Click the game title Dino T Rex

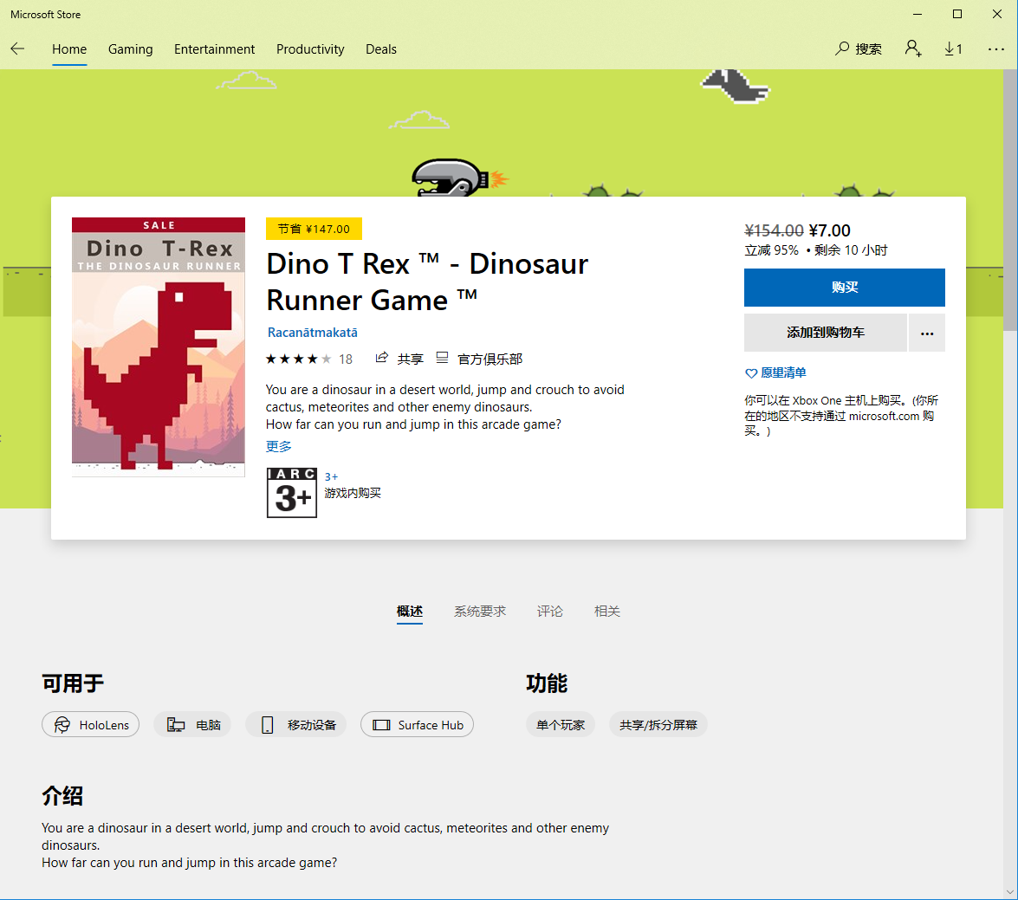coord(427,282)
